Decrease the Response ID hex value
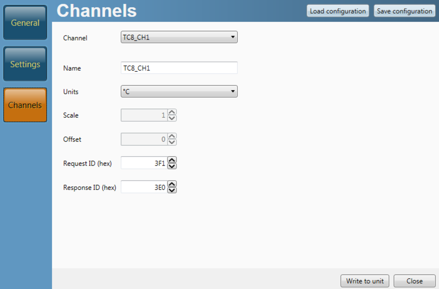The image size is (439, 289). coord(172,190)
